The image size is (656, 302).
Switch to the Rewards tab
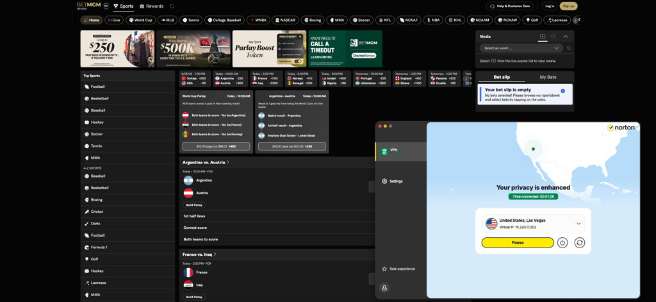point(151,6)
